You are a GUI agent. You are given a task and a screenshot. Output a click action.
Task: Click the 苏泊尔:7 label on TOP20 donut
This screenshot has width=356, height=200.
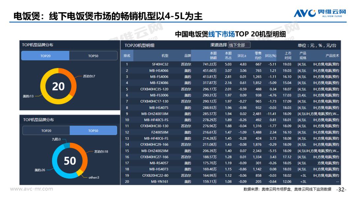[89, 76]
